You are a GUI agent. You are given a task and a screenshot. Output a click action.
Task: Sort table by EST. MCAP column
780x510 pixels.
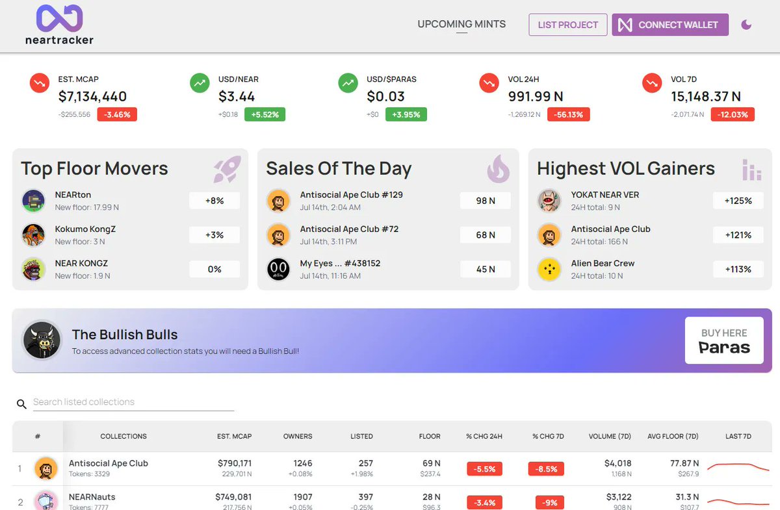click(x=234, y=437)
